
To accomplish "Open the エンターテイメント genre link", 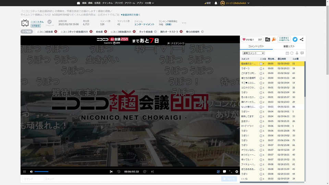I will 144,24.
